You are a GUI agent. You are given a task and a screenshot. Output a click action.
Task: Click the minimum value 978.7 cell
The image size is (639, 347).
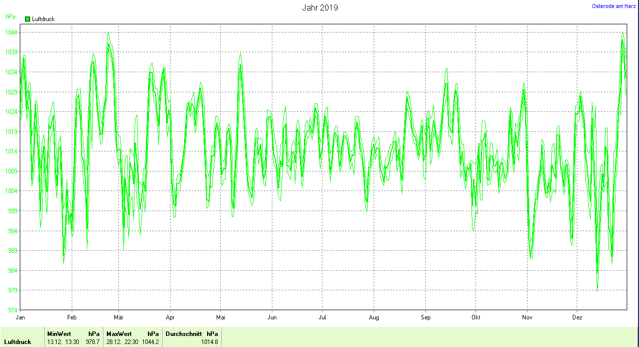(x=92, y=342)
